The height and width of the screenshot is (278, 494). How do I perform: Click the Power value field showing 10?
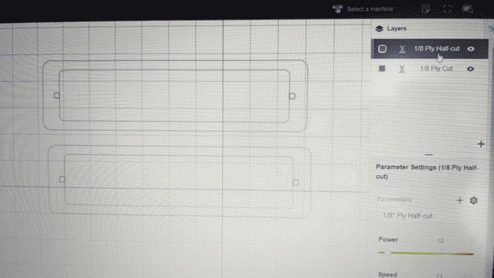440,241
